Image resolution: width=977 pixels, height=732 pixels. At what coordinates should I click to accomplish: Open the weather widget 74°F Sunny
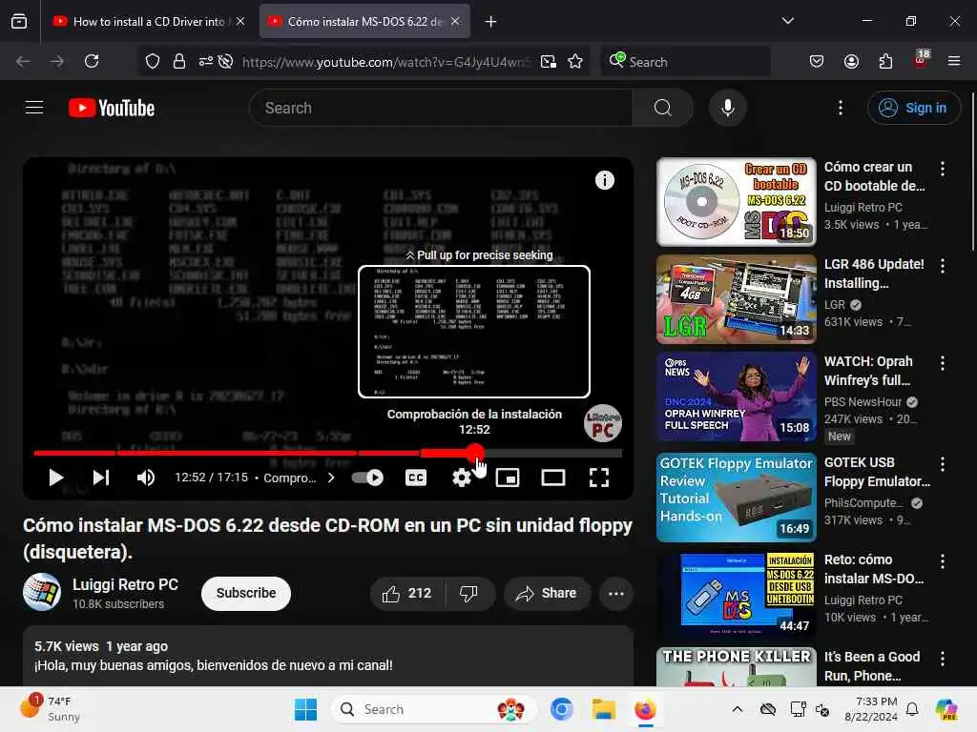pyautogui.click(x=50, y=709)
